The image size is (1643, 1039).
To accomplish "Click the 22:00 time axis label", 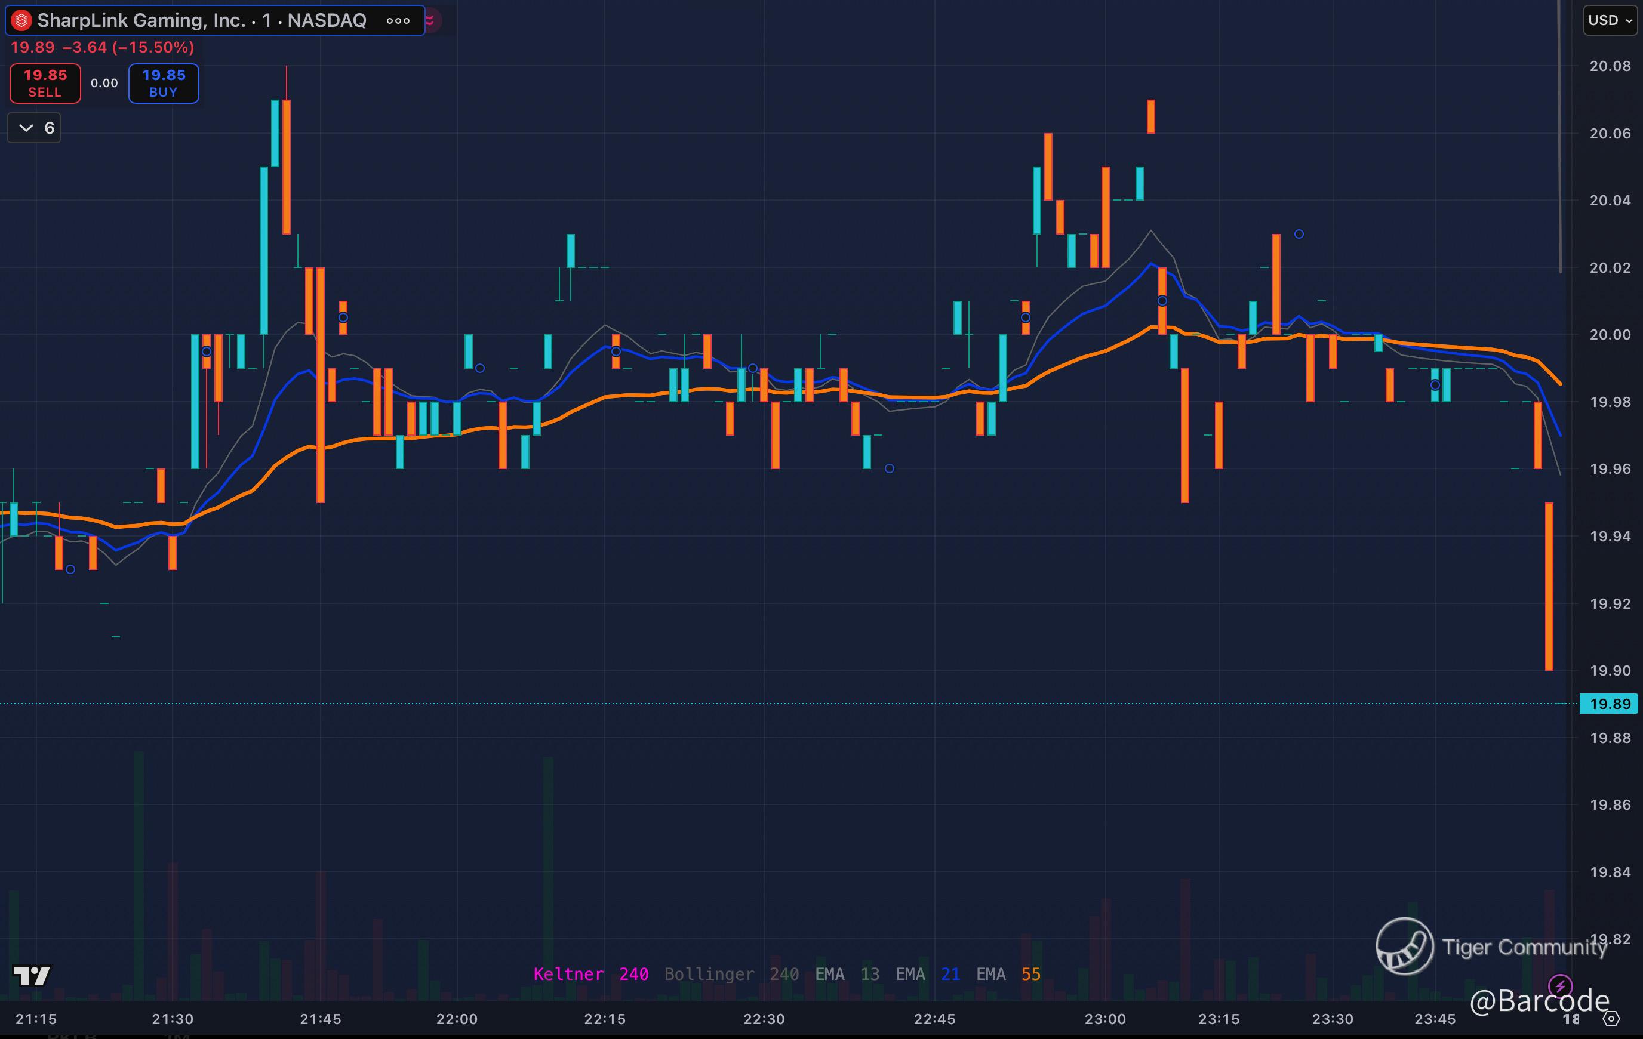I will 457,1019.
